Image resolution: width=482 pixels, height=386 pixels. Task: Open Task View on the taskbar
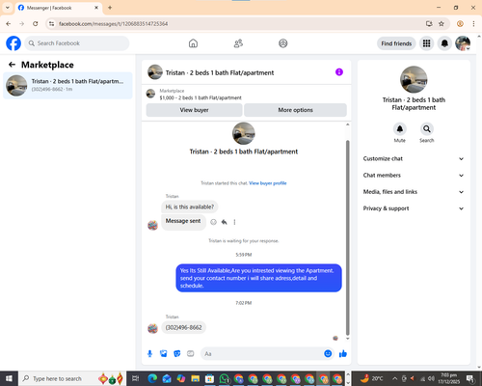[x=136, y=378]
